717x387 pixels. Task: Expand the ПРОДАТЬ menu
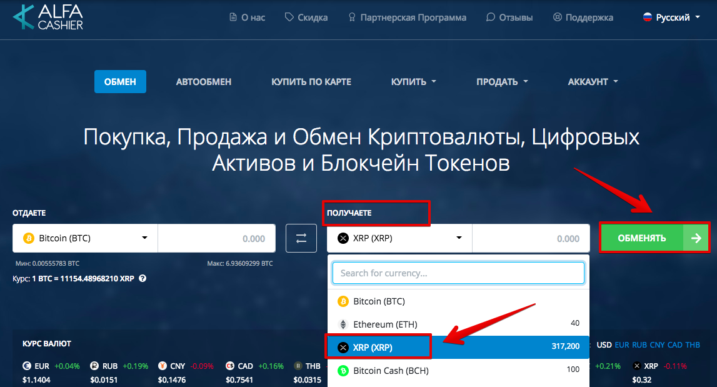[502, 82]
